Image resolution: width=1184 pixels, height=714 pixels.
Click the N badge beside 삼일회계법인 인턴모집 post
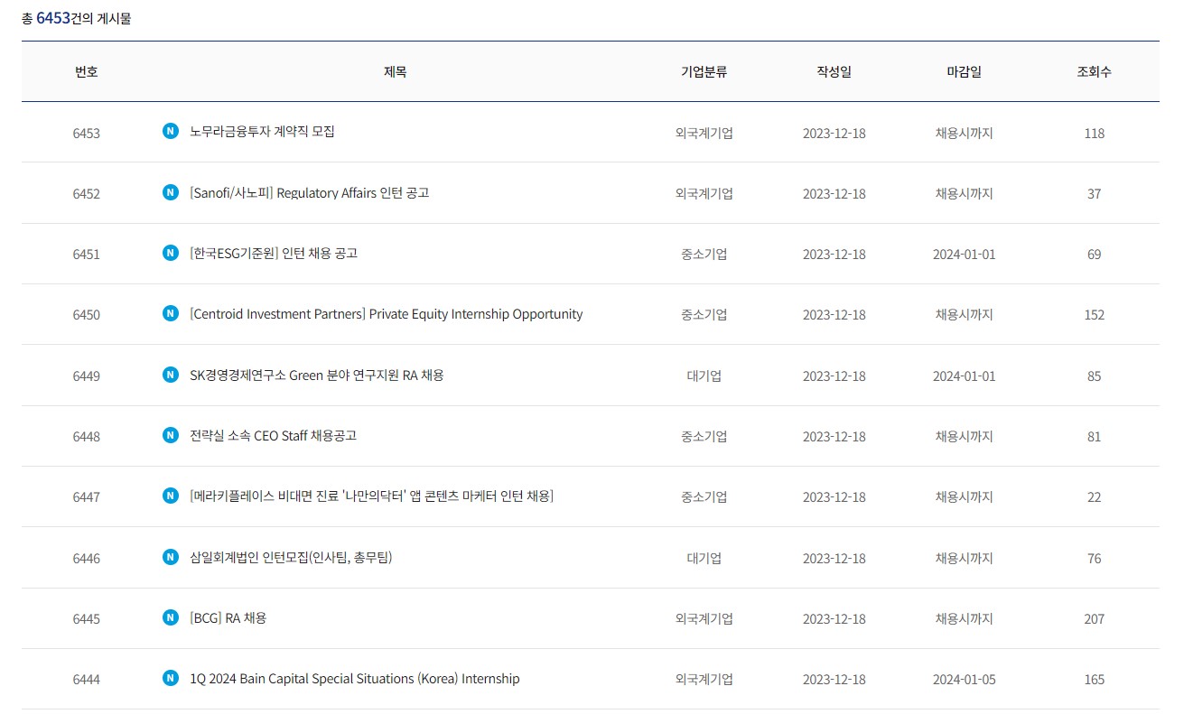[x=170, y=557]
